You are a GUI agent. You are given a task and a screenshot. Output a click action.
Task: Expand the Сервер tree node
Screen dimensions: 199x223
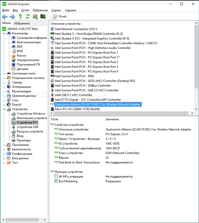pos(4,82)
